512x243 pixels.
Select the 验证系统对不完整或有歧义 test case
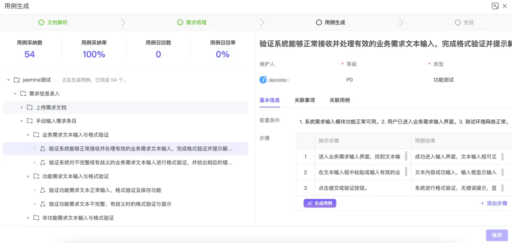point(141,162)
